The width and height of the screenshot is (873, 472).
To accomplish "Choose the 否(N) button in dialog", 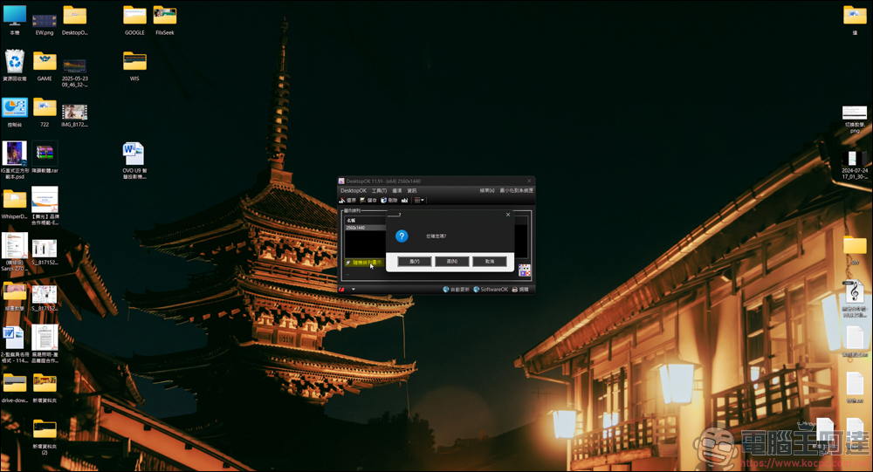I will pos(451,261).
